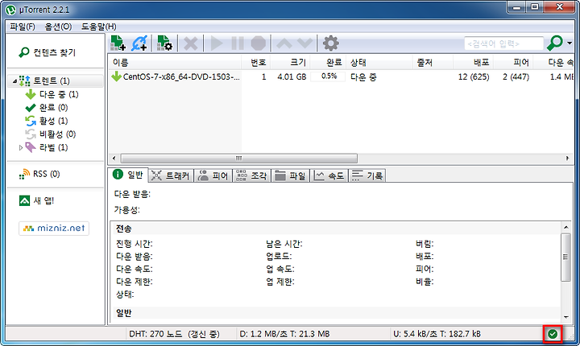Switch to the 기록 tab
The image size is (580, 346).
point(367,175)
